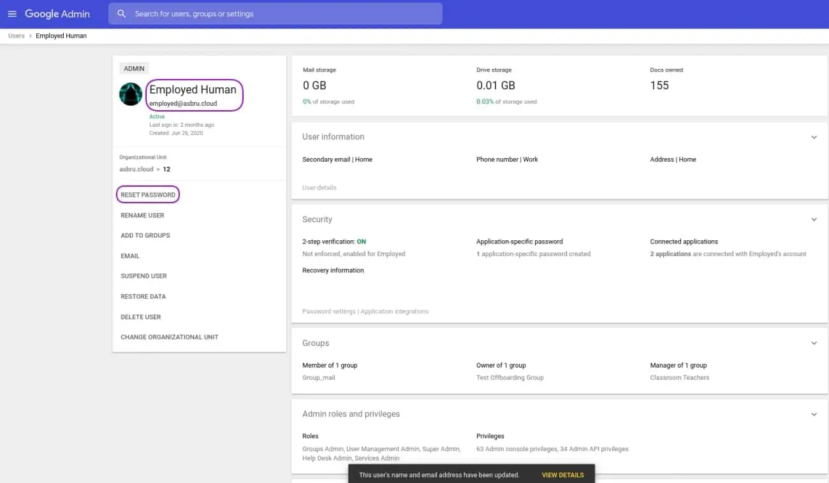Screen dimensions: 829x483
Task: Open Application integrations link
Action: 394,312
